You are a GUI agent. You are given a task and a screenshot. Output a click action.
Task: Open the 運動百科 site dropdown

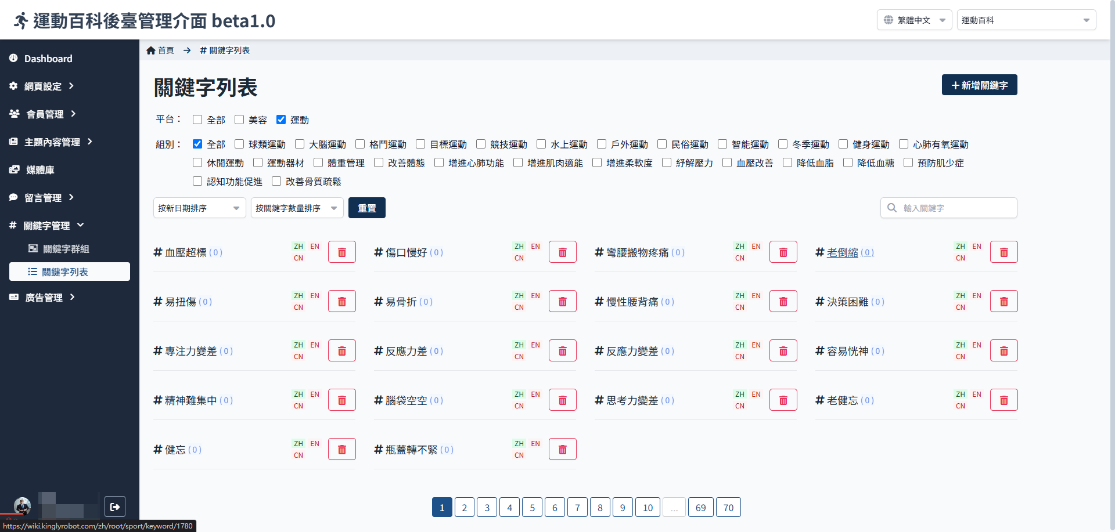tap(1026, 20)
